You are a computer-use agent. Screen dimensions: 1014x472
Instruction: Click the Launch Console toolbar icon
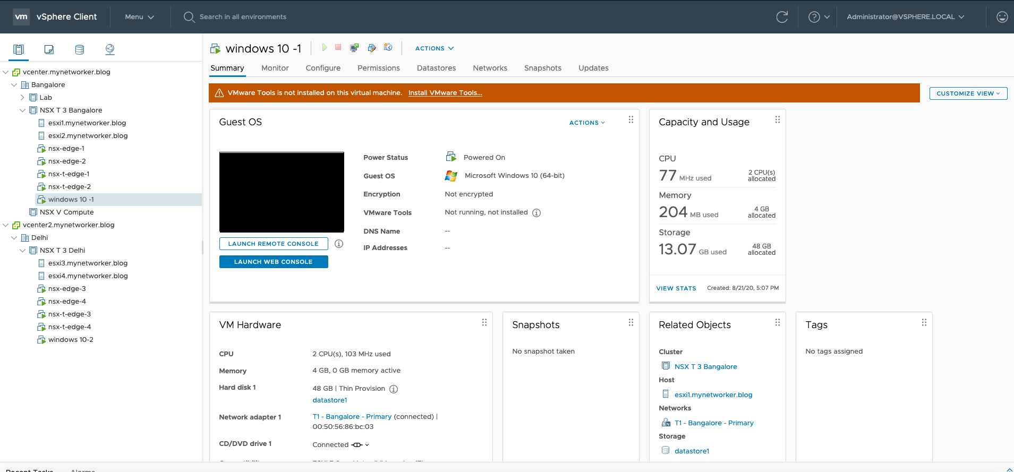(x=354, y=48)
